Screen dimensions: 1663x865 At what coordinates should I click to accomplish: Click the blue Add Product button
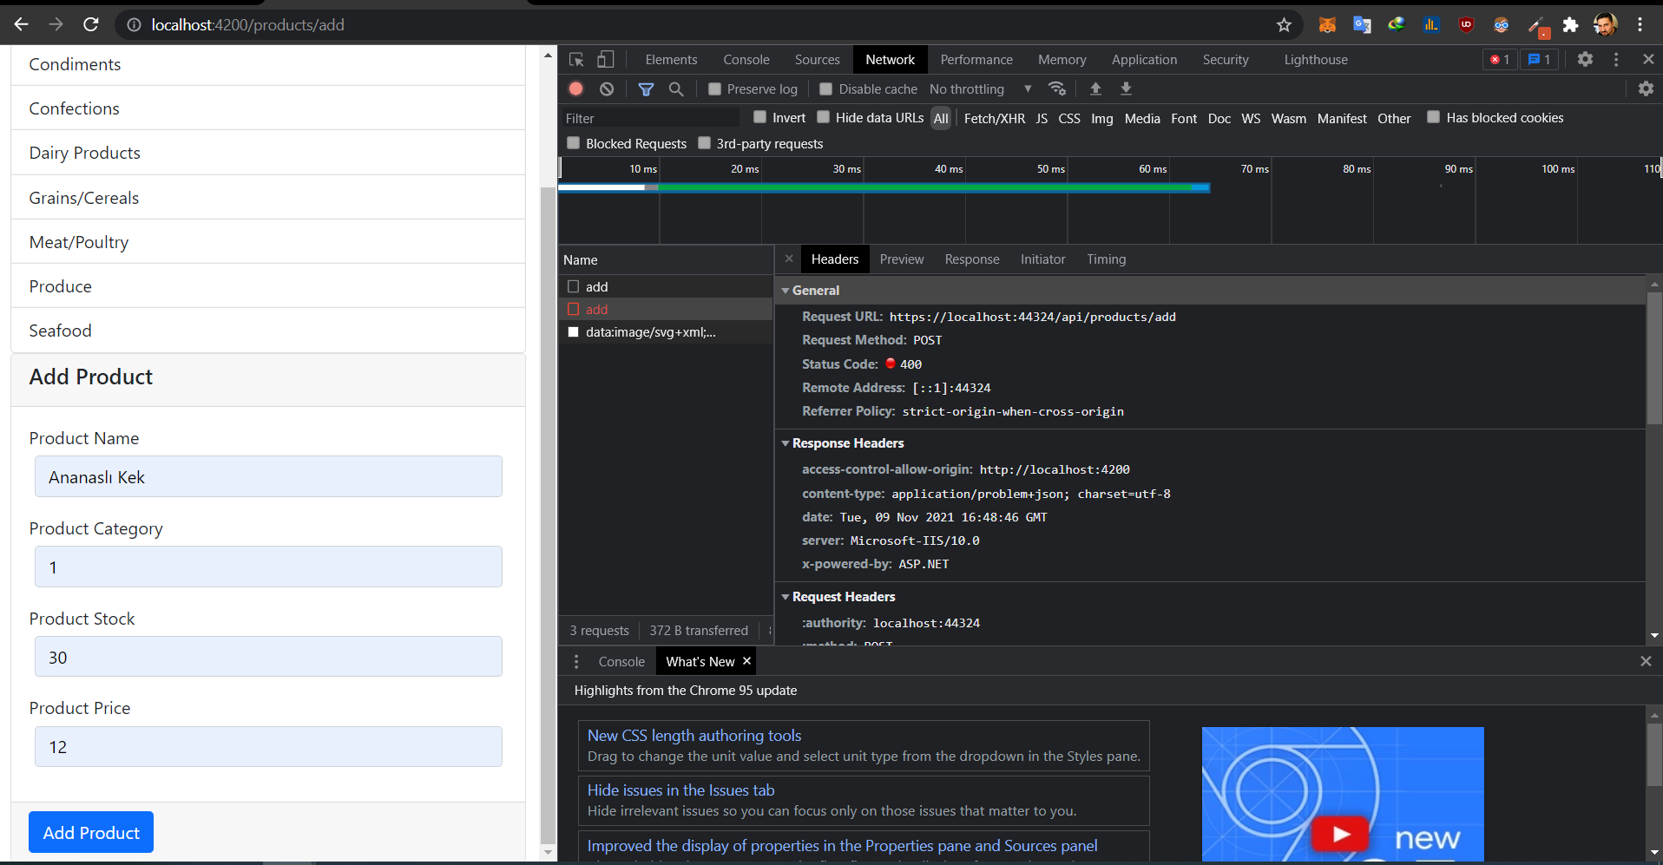[91, 832]
